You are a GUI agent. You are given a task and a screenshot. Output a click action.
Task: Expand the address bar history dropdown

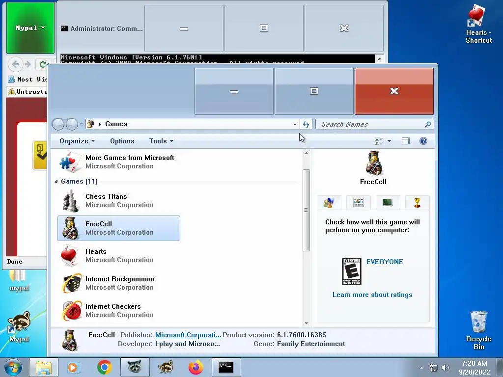(x=295, y=124)
